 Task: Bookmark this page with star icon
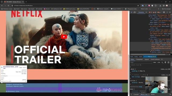coord(138,6)
